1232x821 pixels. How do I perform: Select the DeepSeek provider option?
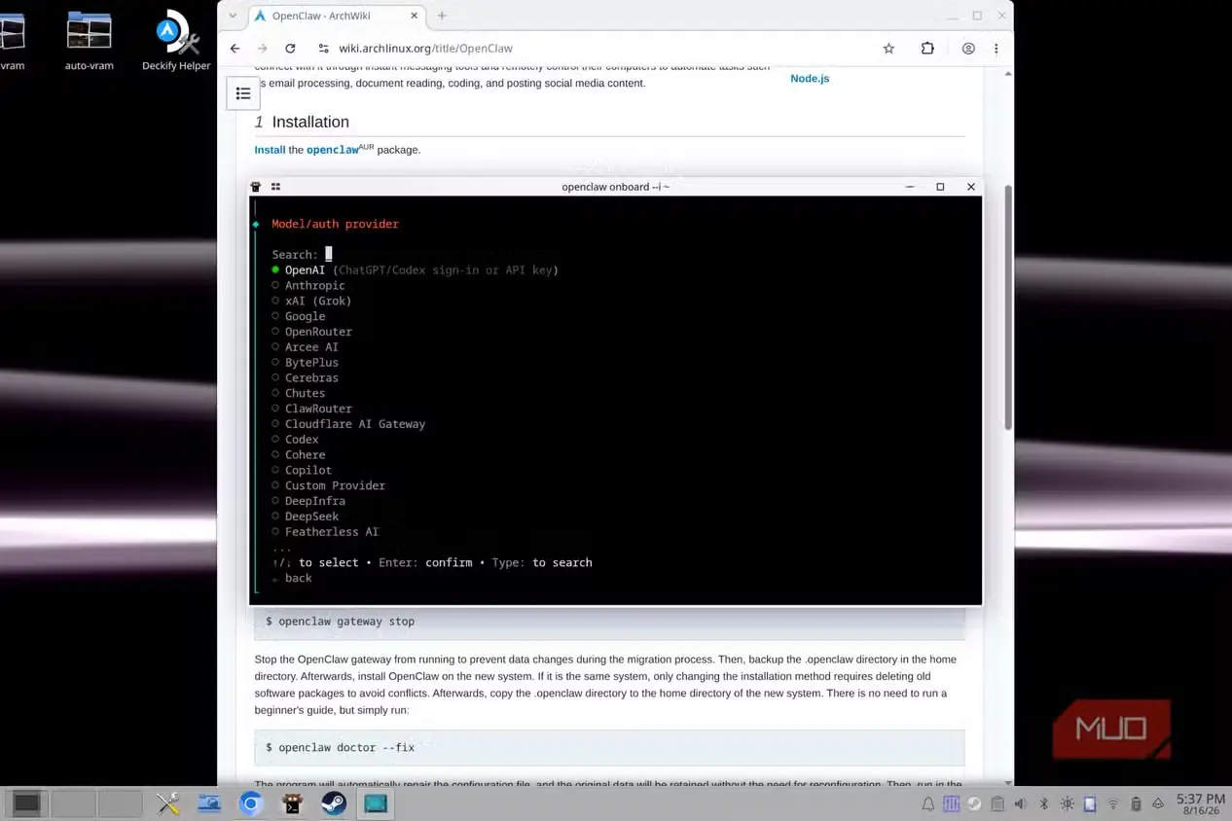305,517
